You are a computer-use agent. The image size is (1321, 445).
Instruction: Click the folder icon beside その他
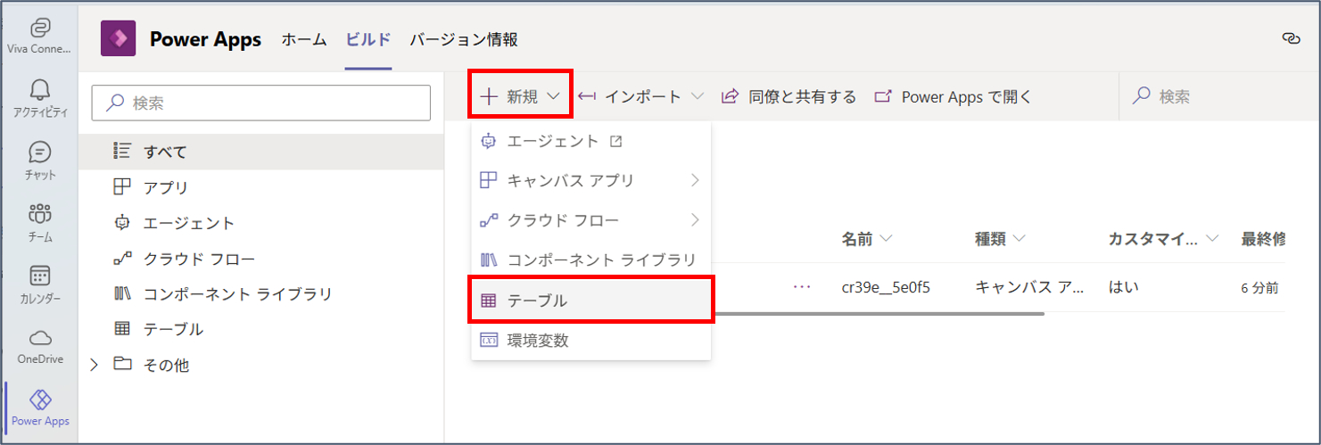point(123,364)
